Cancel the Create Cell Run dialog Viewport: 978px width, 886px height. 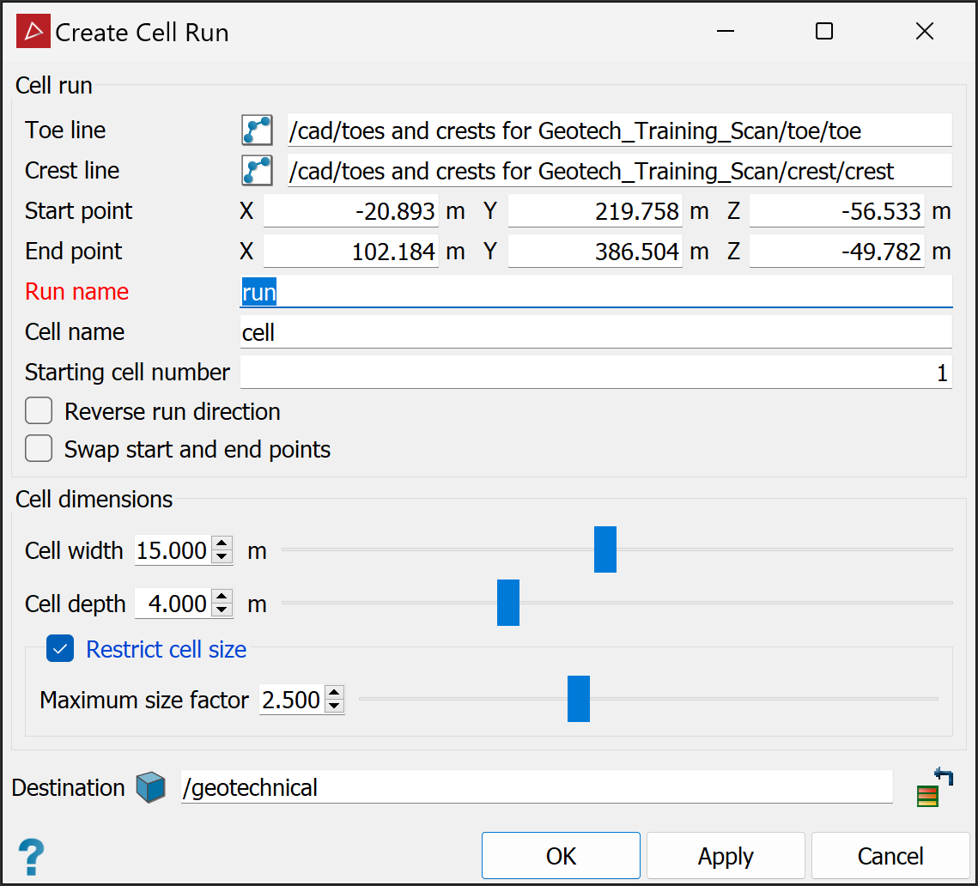coord(890,856)
